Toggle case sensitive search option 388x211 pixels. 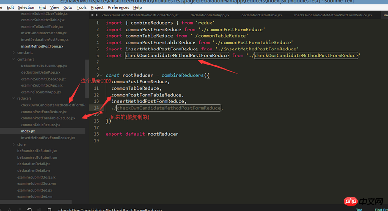coord(9,210)
